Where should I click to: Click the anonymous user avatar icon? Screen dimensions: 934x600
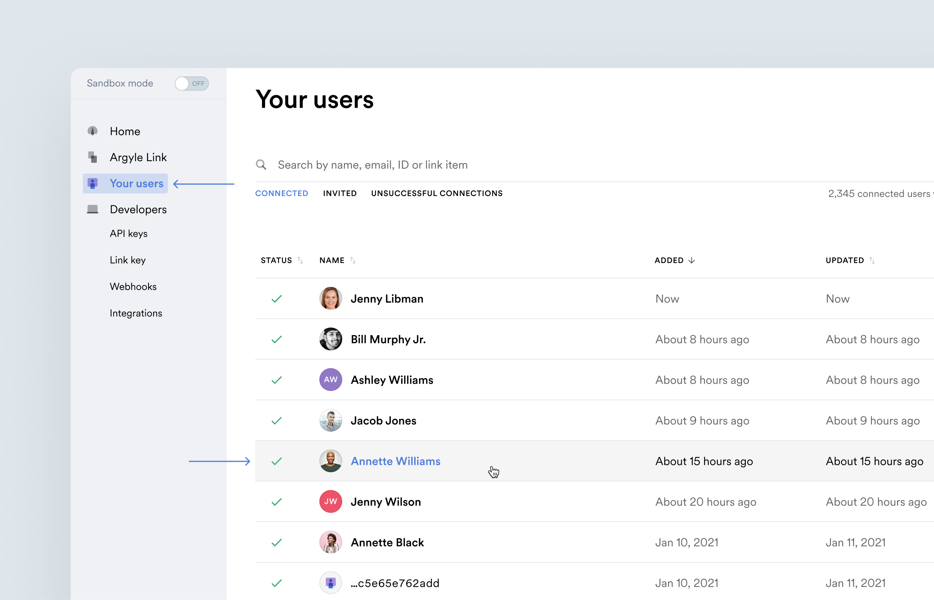tap(330, 583)
